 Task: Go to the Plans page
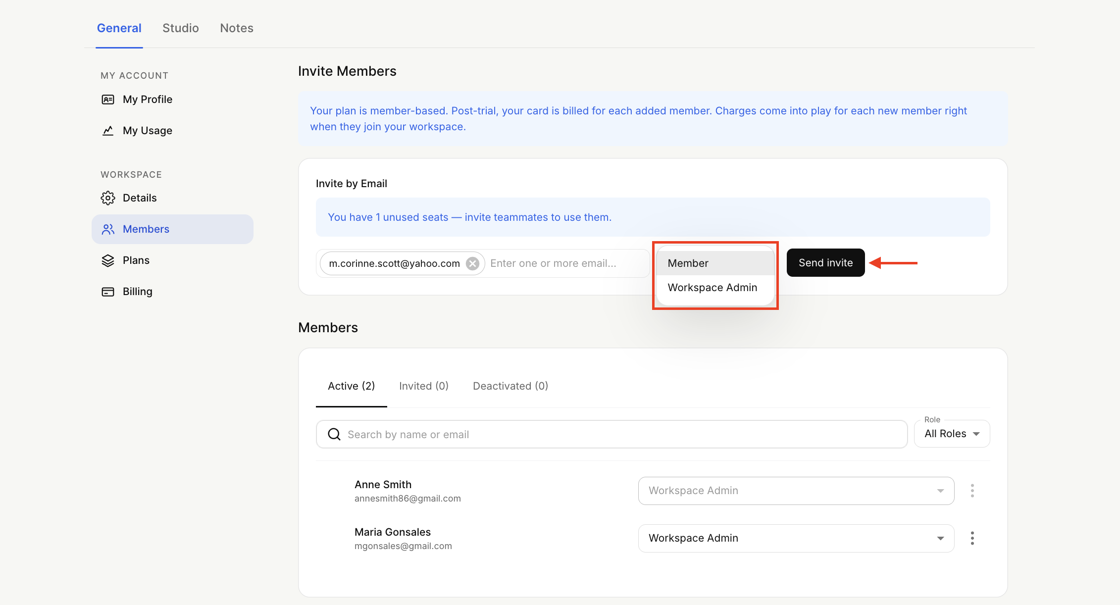(172, 260)
